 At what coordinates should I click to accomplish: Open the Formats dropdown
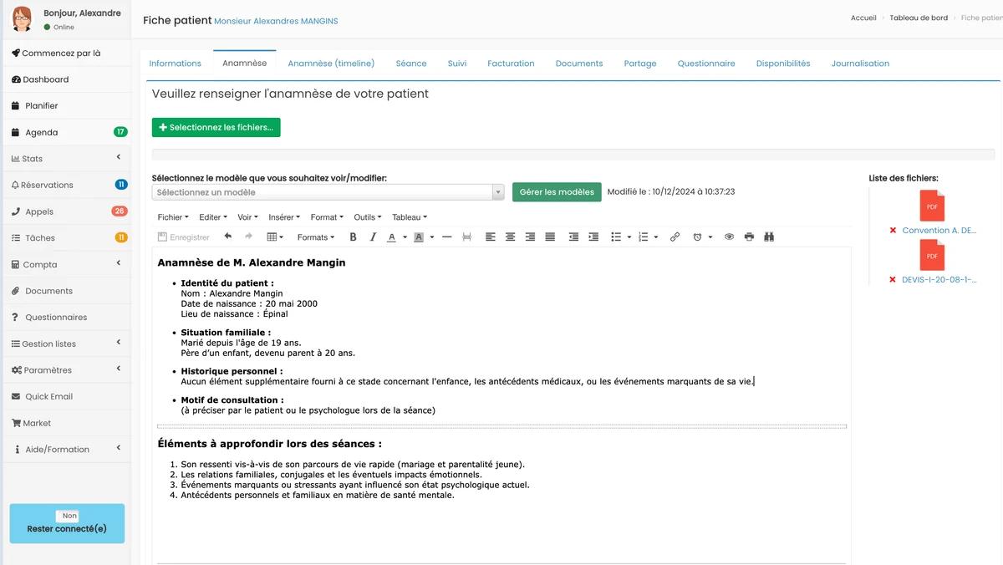point(316,237)
